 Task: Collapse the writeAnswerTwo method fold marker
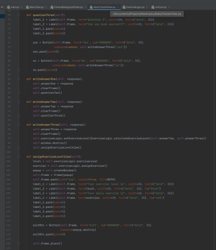pos(19,102)
